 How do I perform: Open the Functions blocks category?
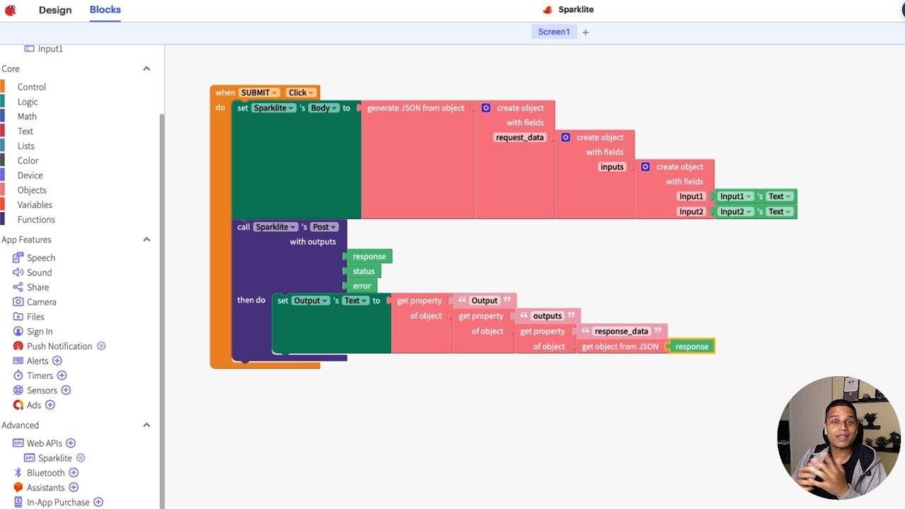point(36,220)
